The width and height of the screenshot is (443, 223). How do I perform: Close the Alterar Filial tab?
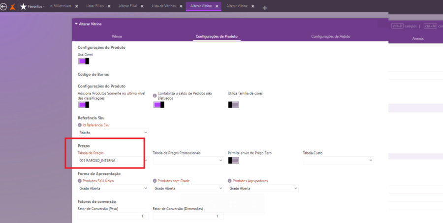tap(142, 6)
